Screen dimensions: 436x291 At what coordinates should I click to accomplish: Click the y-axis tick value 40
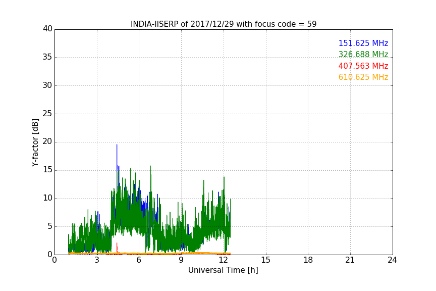click(x=47, y=29)
